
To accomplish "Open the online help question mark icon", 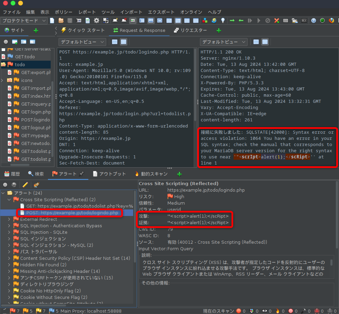I will pos(313,21).
